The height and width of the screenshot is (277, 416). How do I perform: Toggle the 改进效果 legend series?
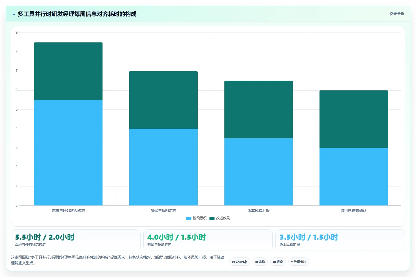pyautogui.click(x=219, y=218)
